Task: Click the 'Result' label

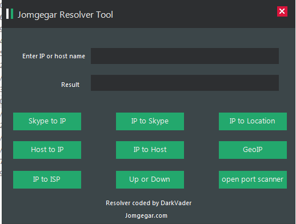Action: click(70, 85)
